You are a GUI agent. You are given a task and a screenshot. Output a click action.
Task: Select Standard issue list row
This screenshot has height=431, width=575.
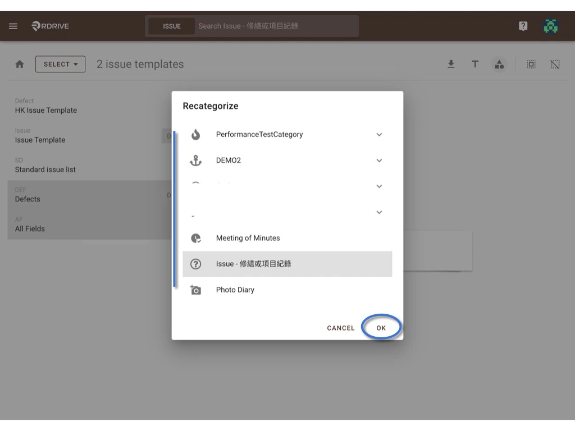(x=89, y=166)
